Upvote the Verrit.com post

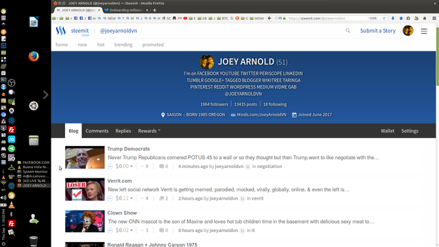(x=110, y=198)
